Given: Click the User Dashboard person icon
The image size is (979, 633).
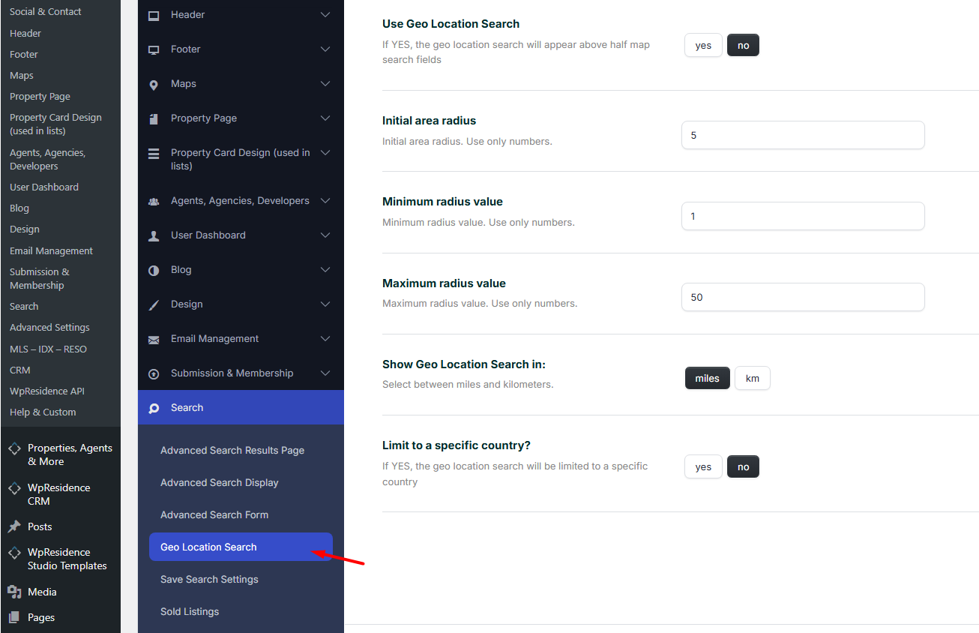Looking at the screenshot, I should pos(154,235).
